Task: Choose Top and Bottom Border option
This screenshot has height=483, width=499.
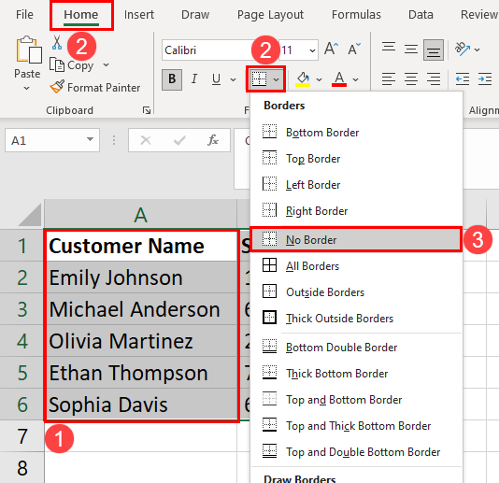Action: click(356, 399)
